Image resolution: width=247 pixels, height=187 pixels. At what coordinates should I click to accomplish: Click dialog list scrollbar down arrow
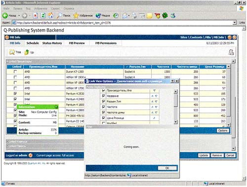(176, 122)
